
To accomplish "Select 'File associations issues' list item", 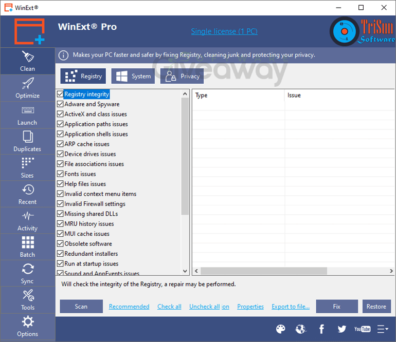I will [94, 164].
